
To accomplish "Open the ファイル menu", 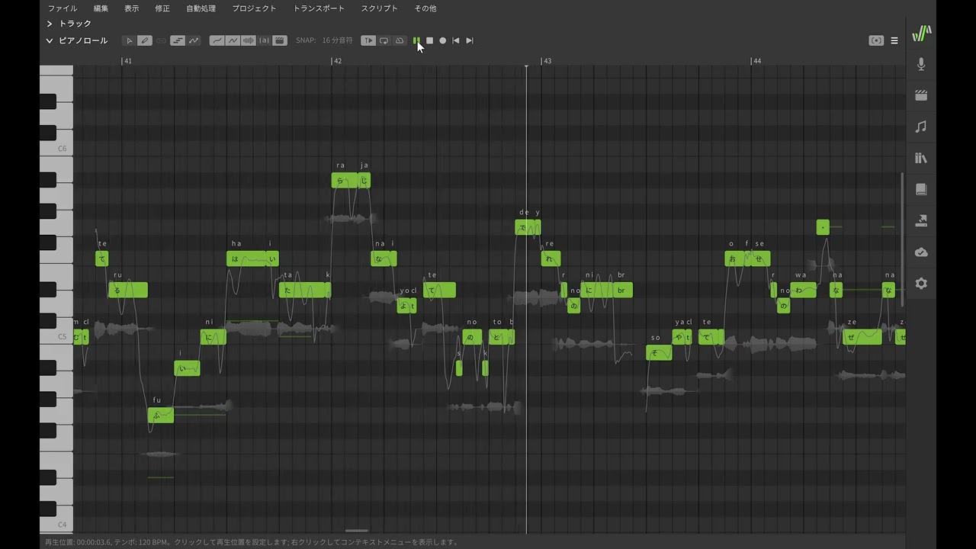I will 63,8.
